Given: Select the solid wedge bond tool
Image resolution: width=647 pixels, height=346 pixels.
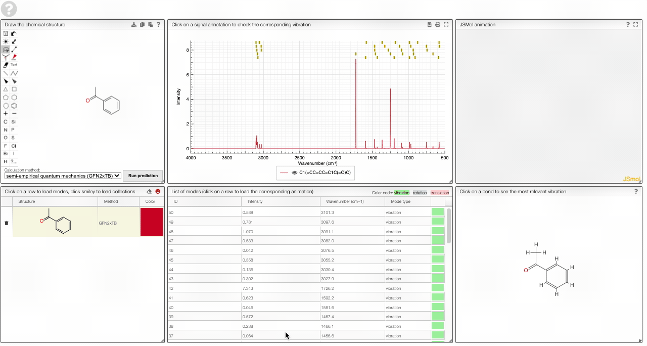Looking at the screenshot, I should coord(6,81).
